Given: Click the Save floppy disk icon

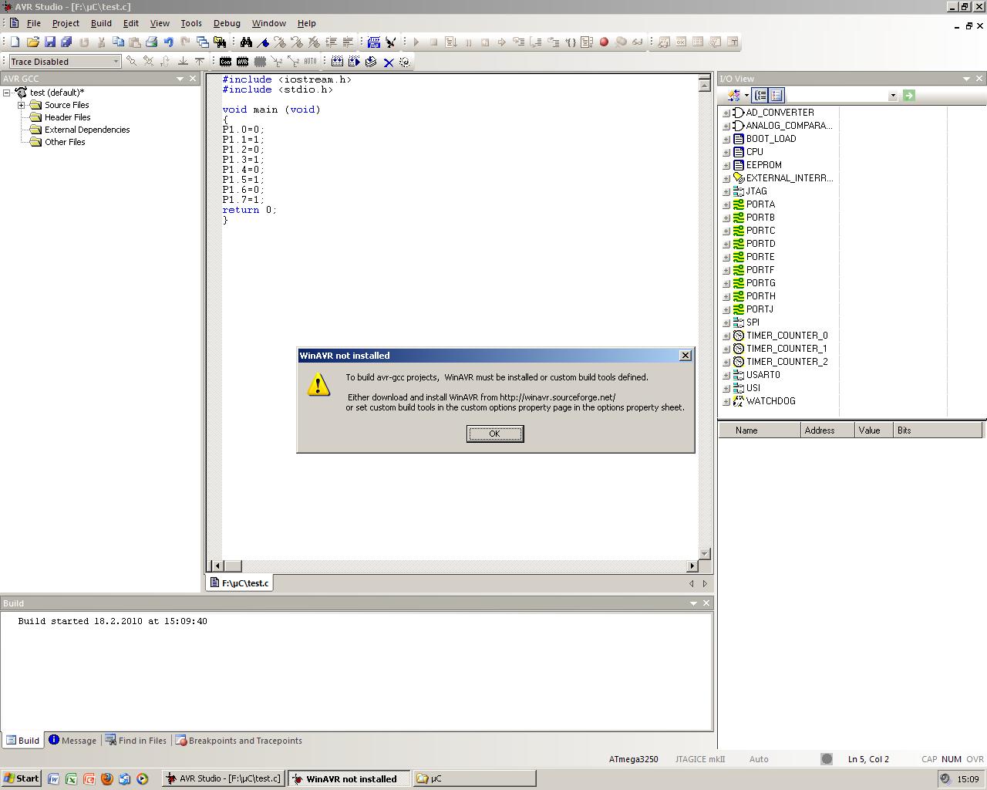Looking at the screenshot, I should point(50,42).
